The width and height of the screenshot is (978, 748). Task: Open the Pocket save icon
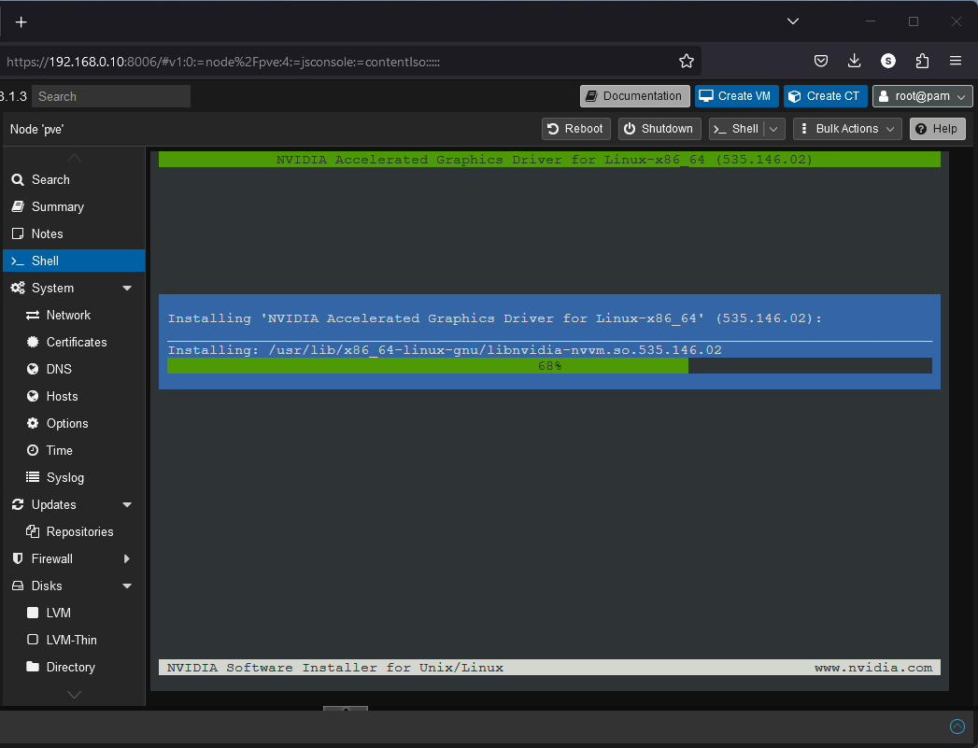tap(821, 61)
